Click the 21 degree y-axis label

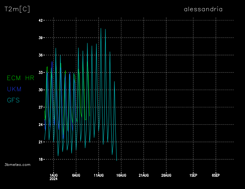click(40, 142)
